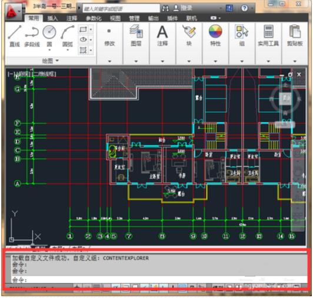Open the help question mark button
Image resolution: width=313 pixels, height=298 pixels.
click(x=244, y=8)
